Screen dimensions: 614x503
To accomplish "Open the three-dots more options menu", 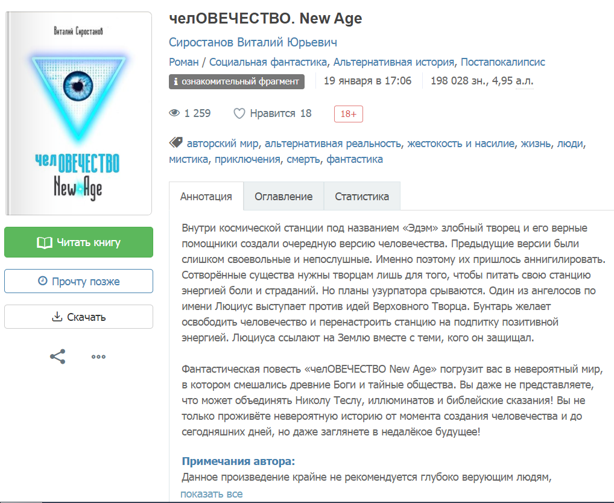I will pos(98,356).
